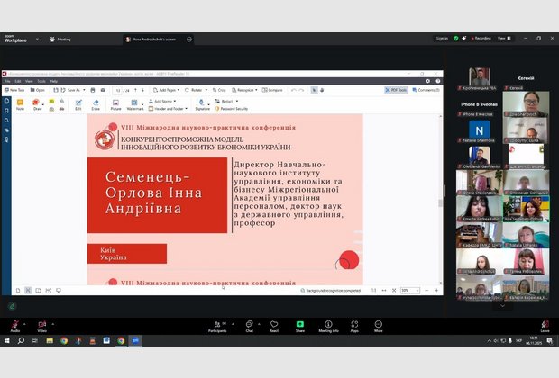Viewport: 559px width, 378px height.
Task: Open Windows Start menu
Action: 7,340
